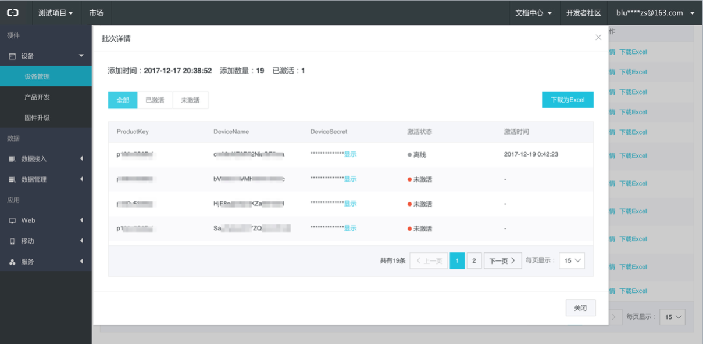
Task: Click the 移动 phone icon in sidebar
Action: pos(12,241)
